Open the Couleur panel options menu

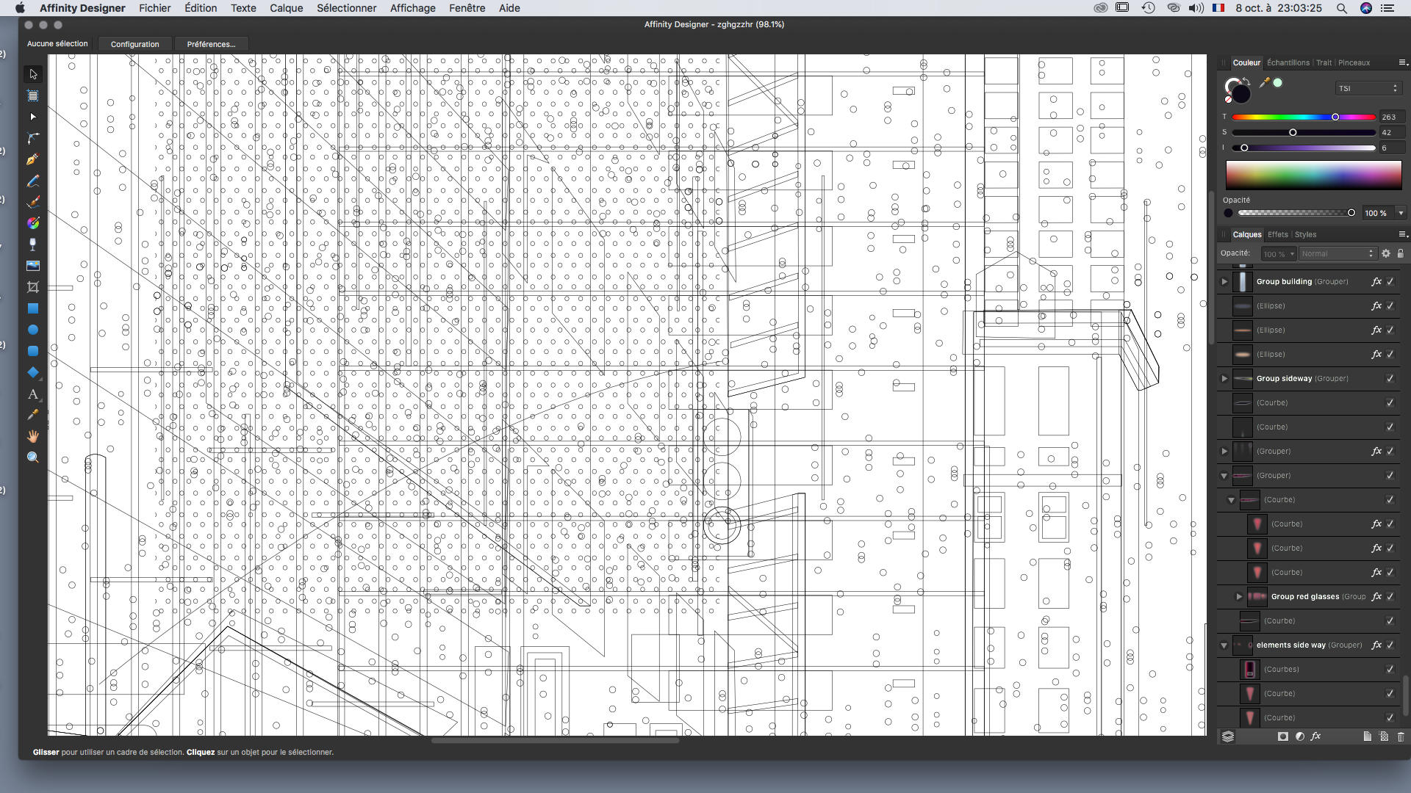pos(1402,62)
